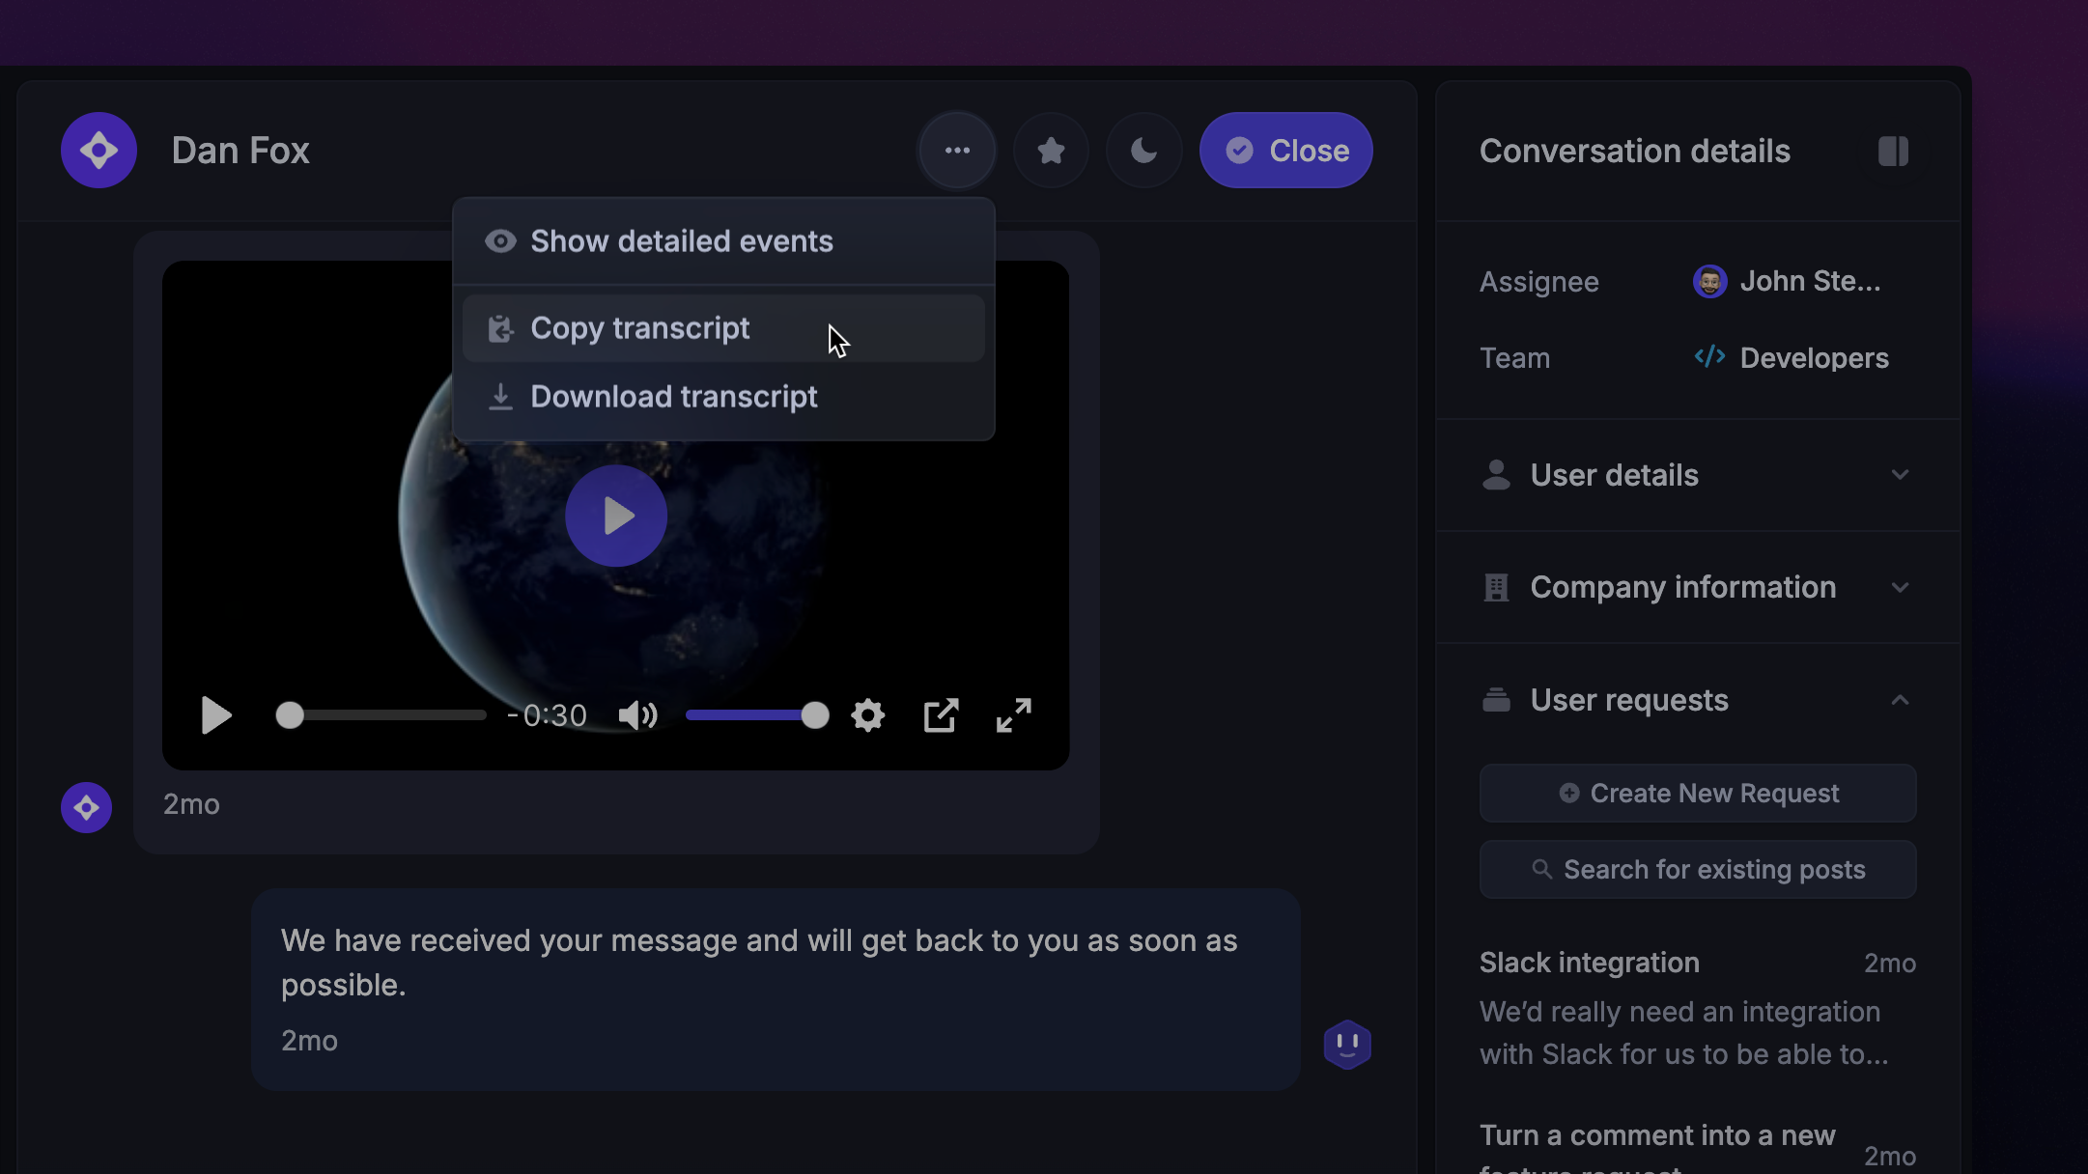Adjust the video volume slider
The image size is (2088, 1174).
click(757, 715)
